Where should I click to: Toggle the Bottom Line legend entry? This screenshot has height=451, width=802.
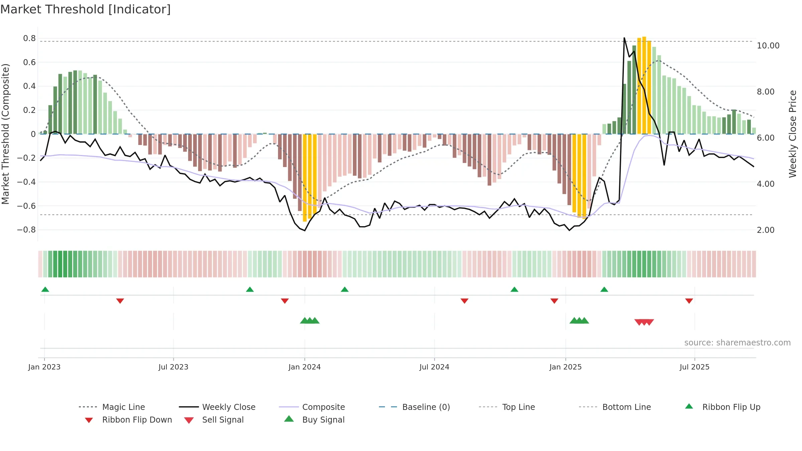(x=615, y=407)
